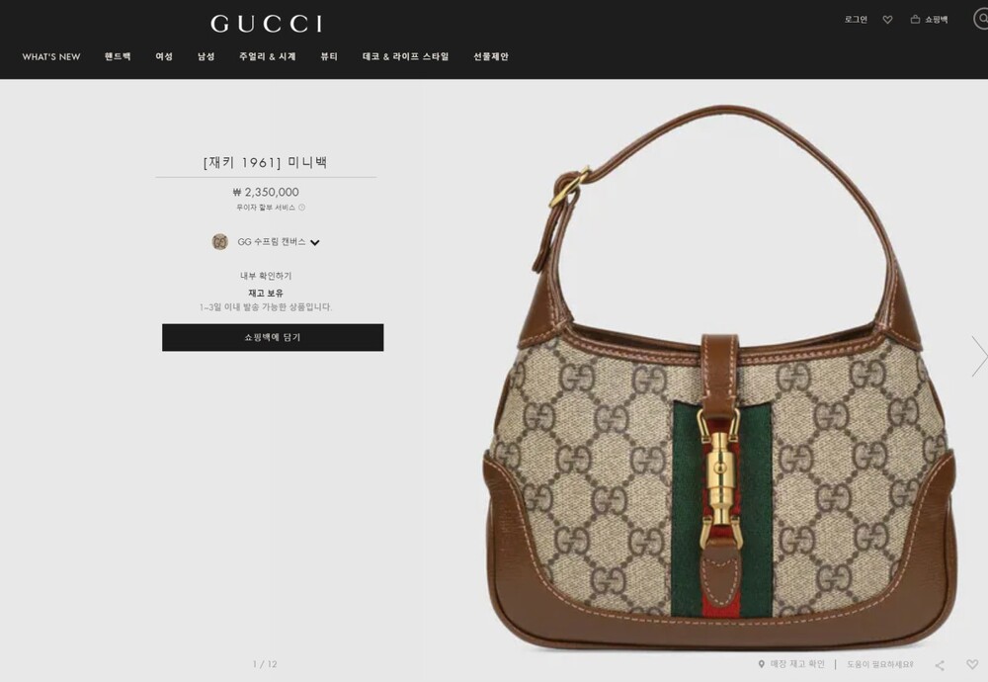988x682 pixels.
Task: Click the store location pin icon
Action: (x=761, y=664)
